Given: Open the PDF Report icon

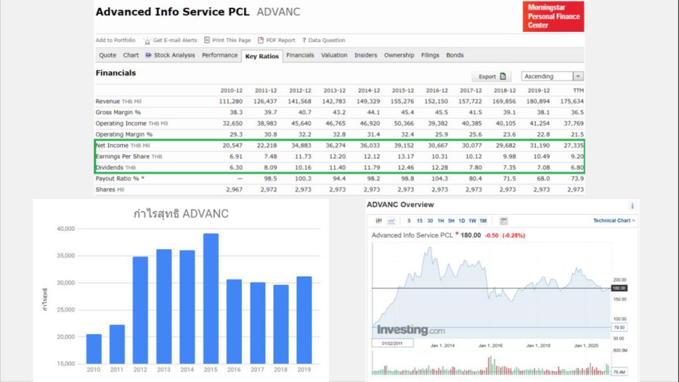Looking at the screenshot, I should 261,40.
